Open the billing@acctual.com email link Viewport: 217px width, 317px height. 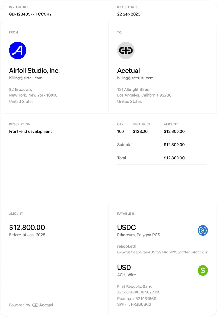click(135, 78)
